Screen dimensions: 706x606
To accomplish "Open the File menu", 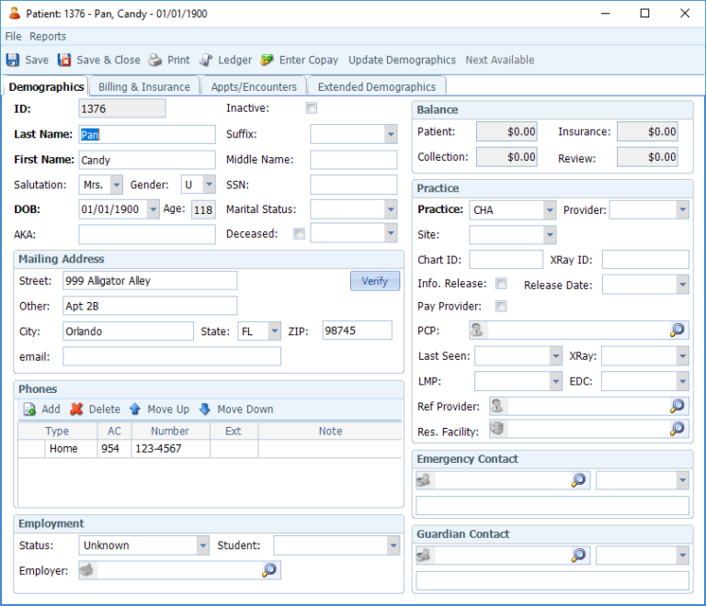I will click(x=13, y=37).
